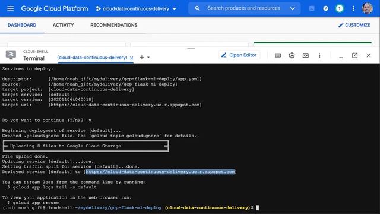Switch to the ACTIVITY tab
380x214 pixels.
[64, 25]
